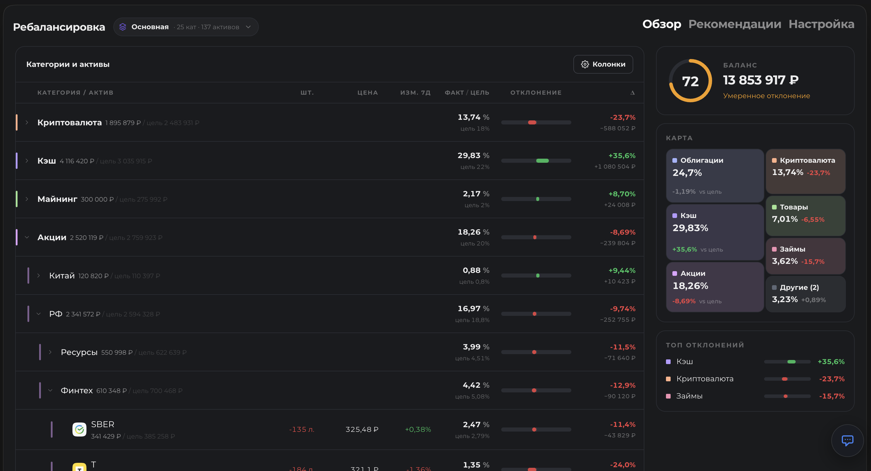Expand the Китай subcategory
This screenshot has width=871, height=471.
(x=39, y=276)
